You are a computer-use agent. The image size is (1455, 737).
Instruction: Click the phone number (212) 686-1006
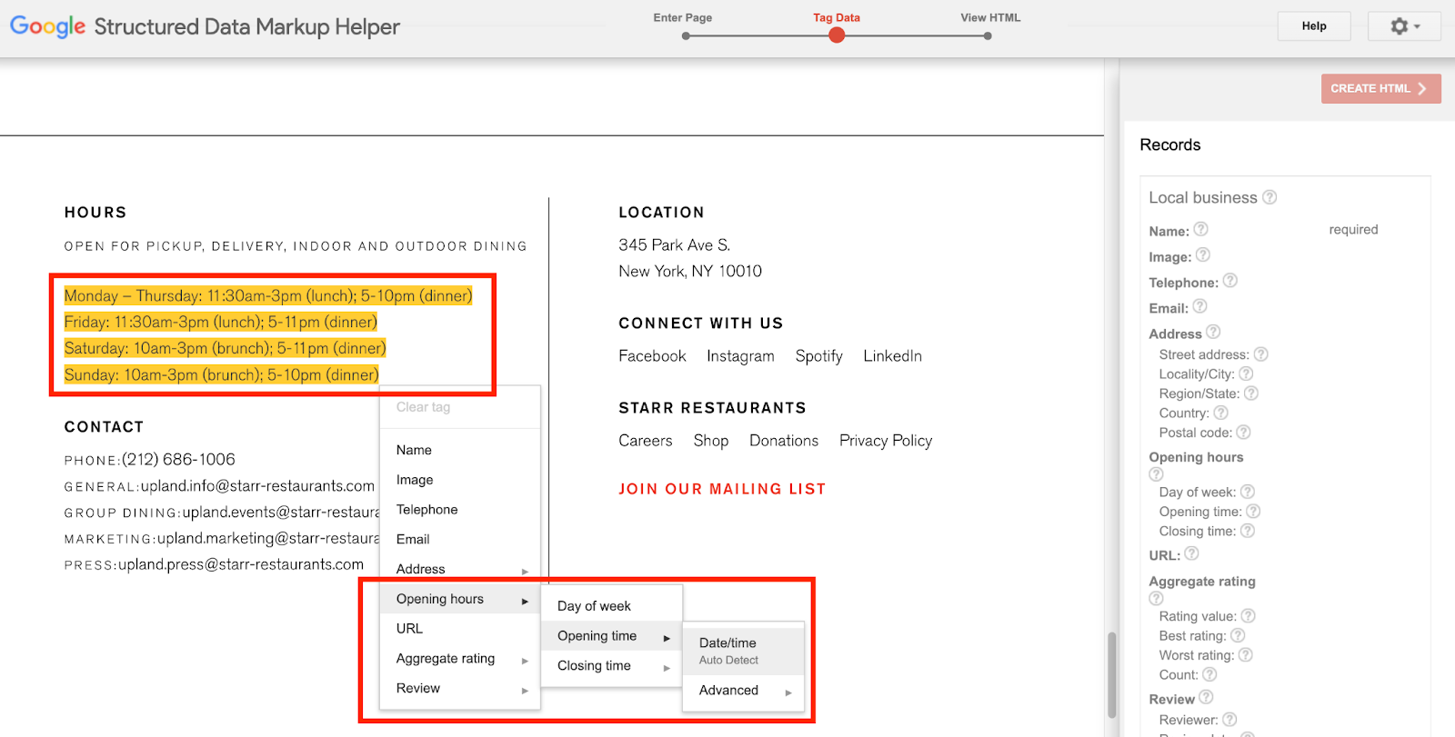[178, 460]
